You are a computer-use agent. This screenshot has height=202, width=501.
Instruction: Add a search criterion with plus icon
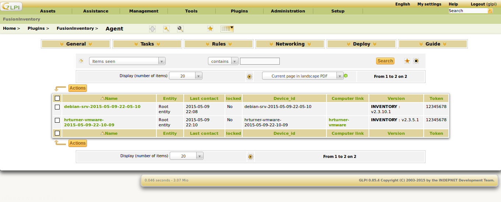(x=81, y=61)
